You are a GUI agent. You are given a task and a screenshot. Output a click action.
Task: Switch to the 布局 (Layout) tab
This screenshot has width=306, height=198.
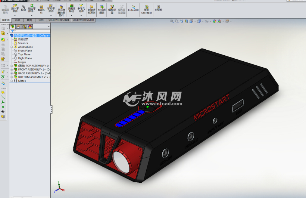(18, 20)
